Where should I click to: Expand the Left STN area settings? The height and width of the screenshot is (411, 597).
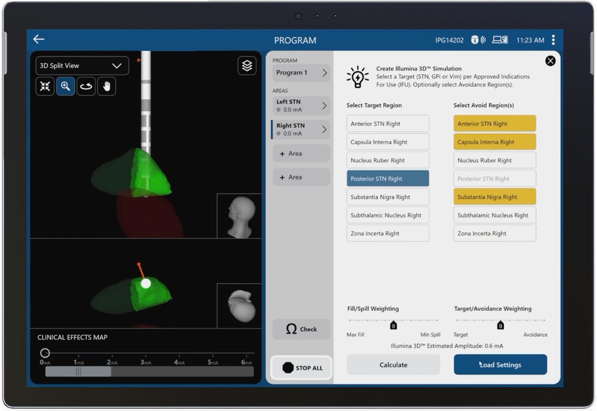pyautogui.click(x=301, y=106)
